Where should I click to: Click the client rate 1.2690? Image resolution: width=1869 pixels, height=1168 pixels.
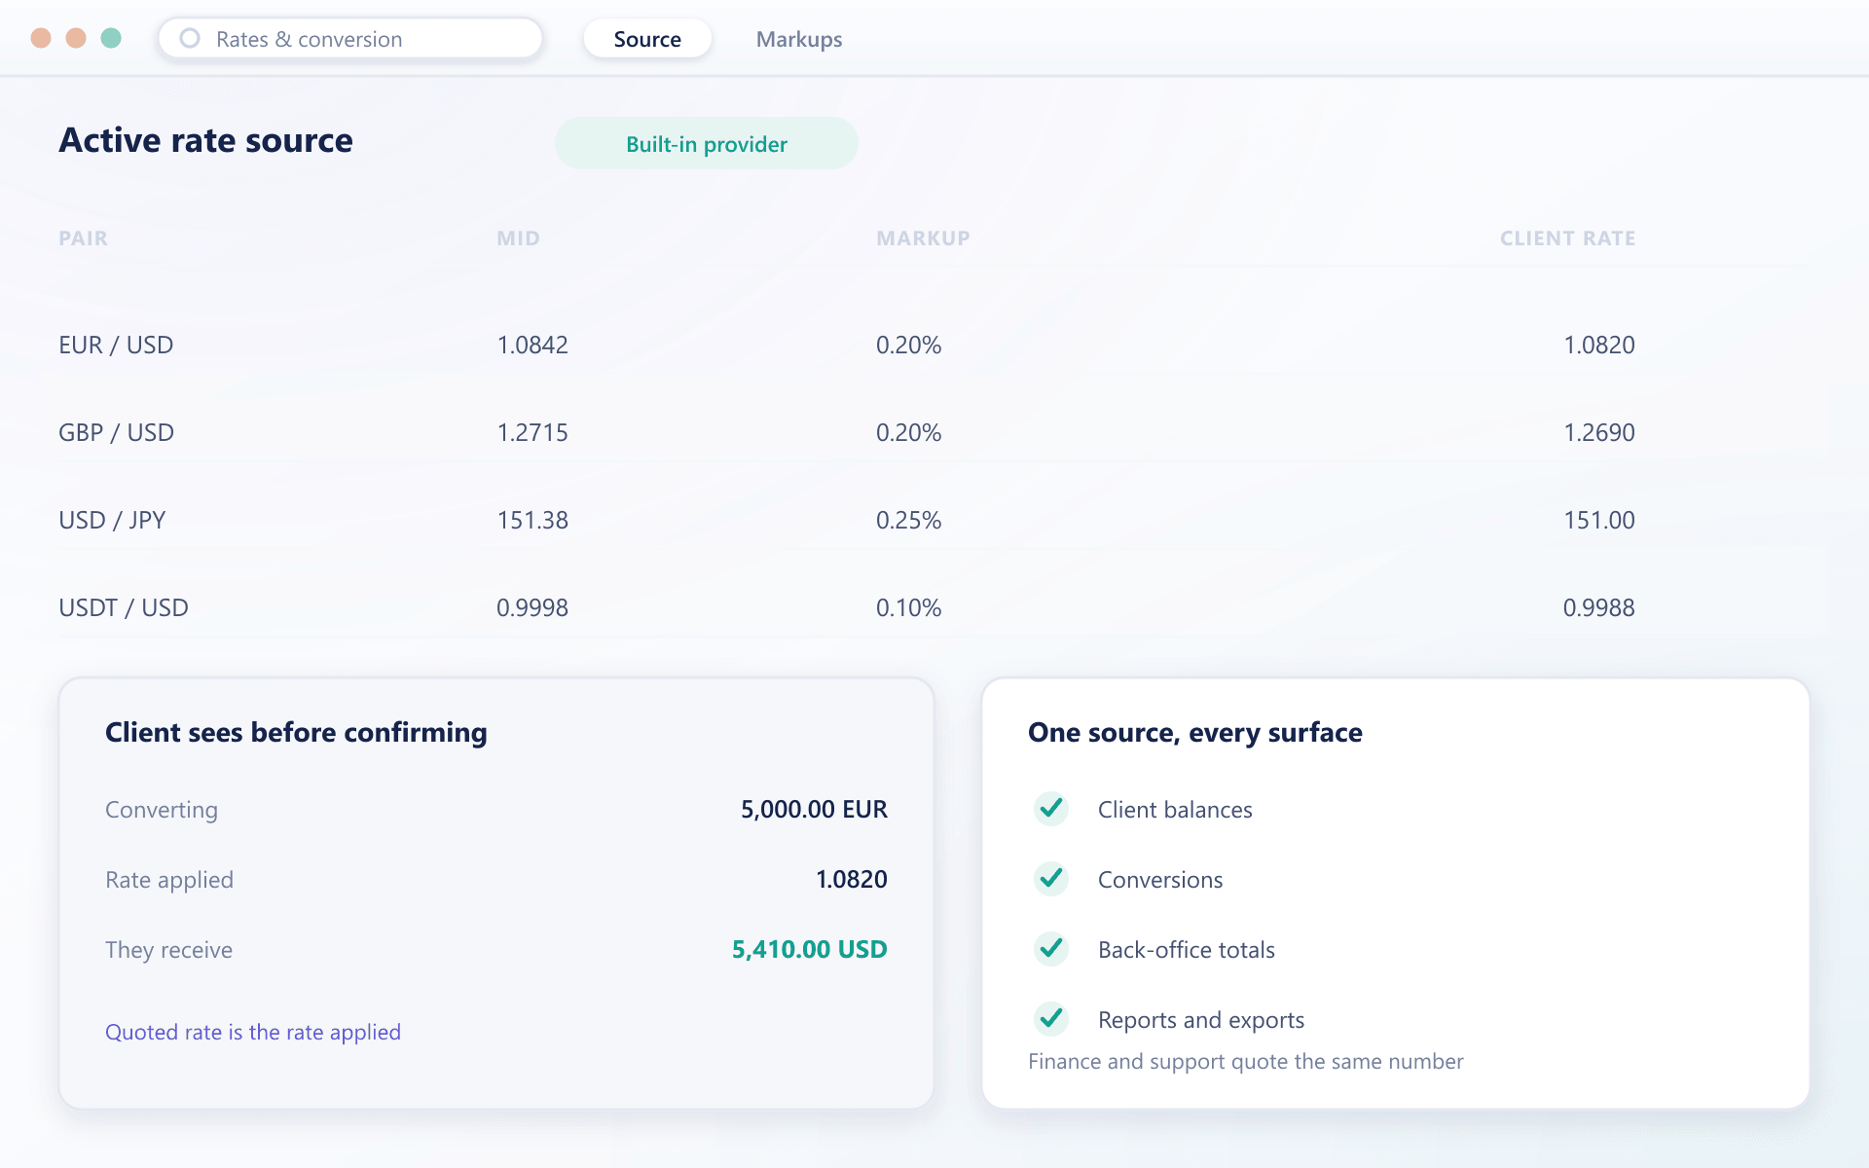click(x=1599, y=432)
